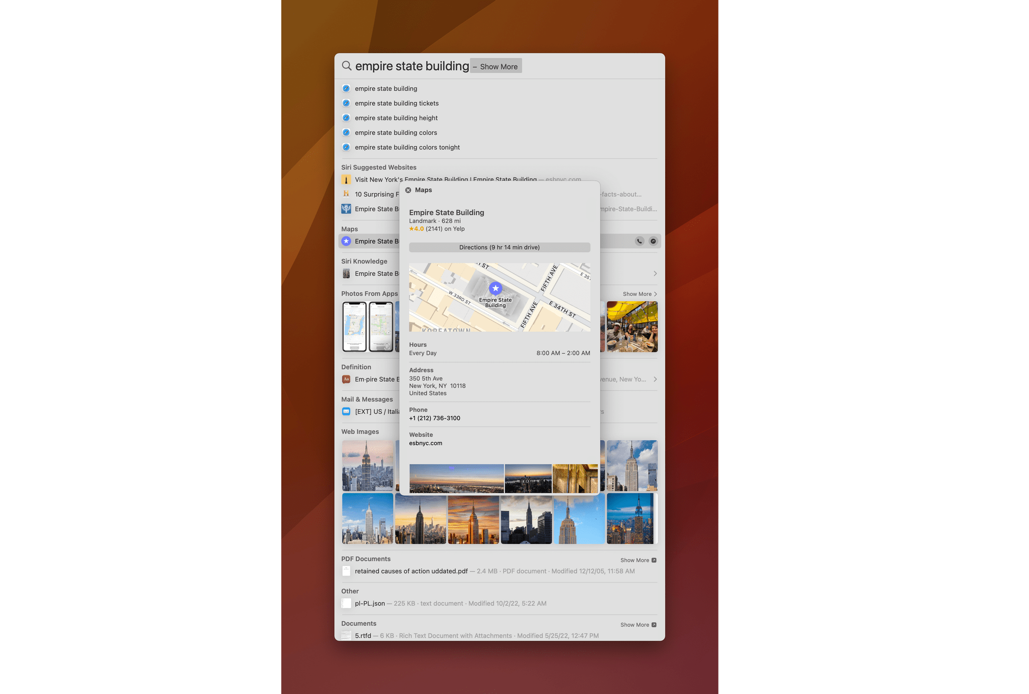The image size is (1029, 694).
Task: Click Safari icon for first "empire state building" suggestion
Action: click(x=346, y=88)
